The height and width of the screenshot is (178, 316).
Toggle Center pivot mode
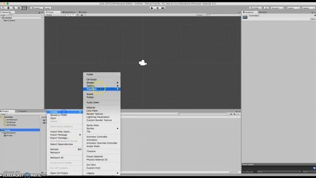36,8
